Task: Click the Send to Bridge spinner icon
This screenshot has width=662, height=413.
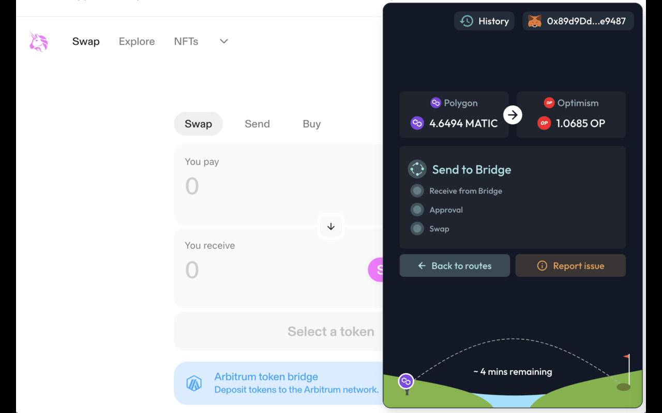Action: (417, 169)
